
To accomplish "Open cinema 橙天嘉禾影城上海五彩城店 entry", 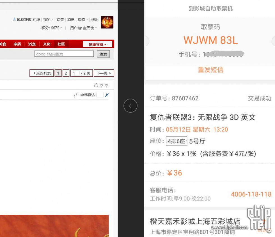I will [195, 221].
